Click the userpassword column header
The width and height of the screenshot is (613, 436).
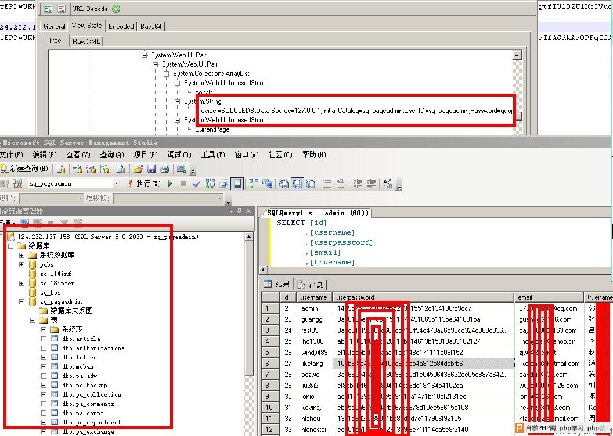click(x=423, y=297)
